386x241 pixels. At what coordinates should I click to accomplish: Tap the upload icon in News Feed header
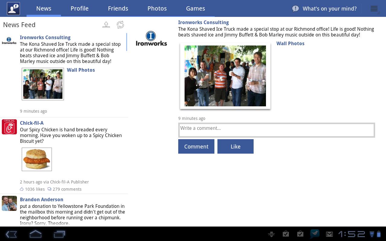point(106,25)
